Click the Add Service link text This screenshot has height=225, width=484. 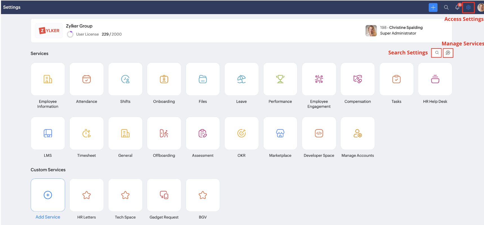pyautogui.click(x=48, y=217)
